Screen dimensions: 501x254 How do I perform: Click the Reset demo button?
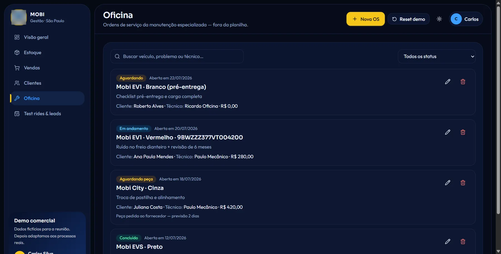click(408, 19)
